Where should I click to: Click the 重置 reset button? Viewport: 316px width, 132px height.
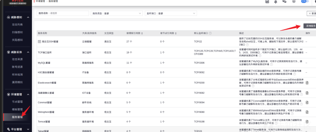click(311, 14)
